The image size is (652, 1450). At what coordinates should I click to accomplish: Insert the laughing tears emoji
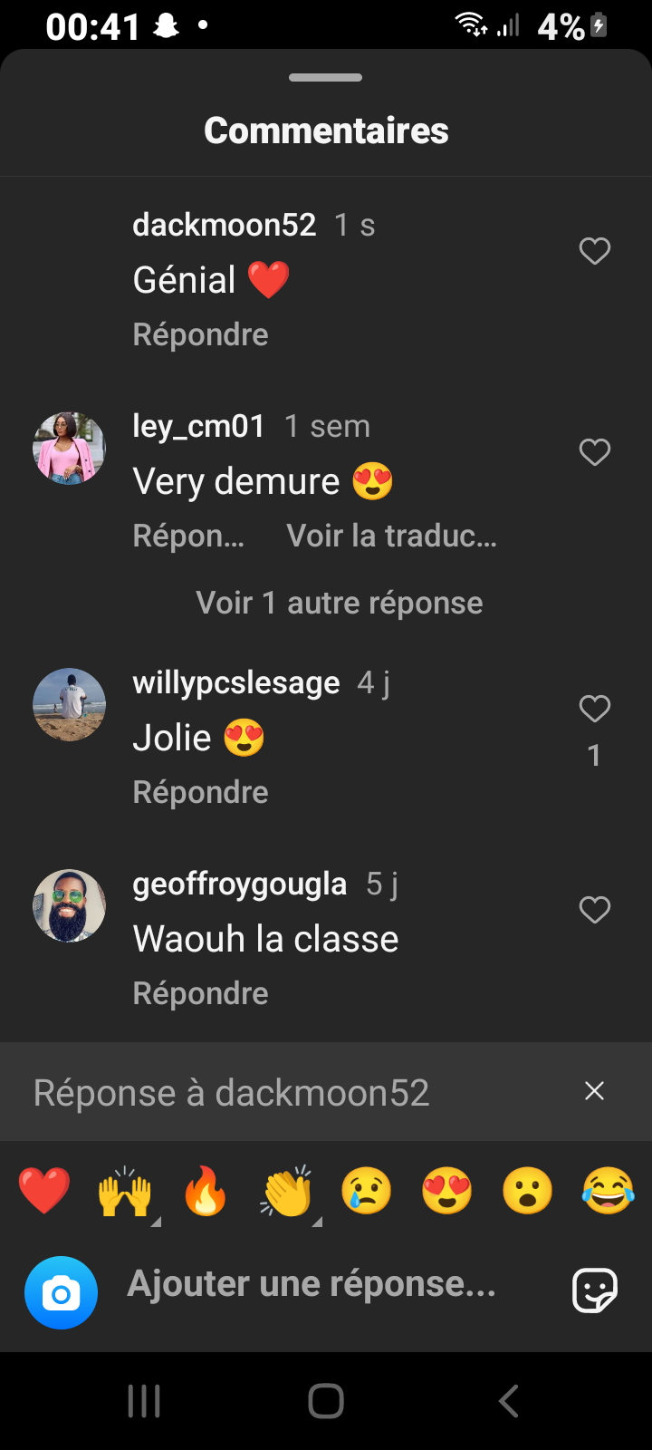click(609, 1191)
